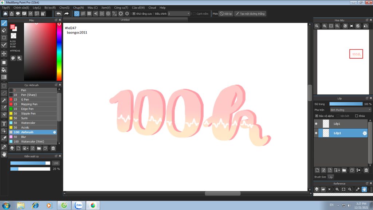Toggle the Cạnh mềm checkbox

coord(194,14)
